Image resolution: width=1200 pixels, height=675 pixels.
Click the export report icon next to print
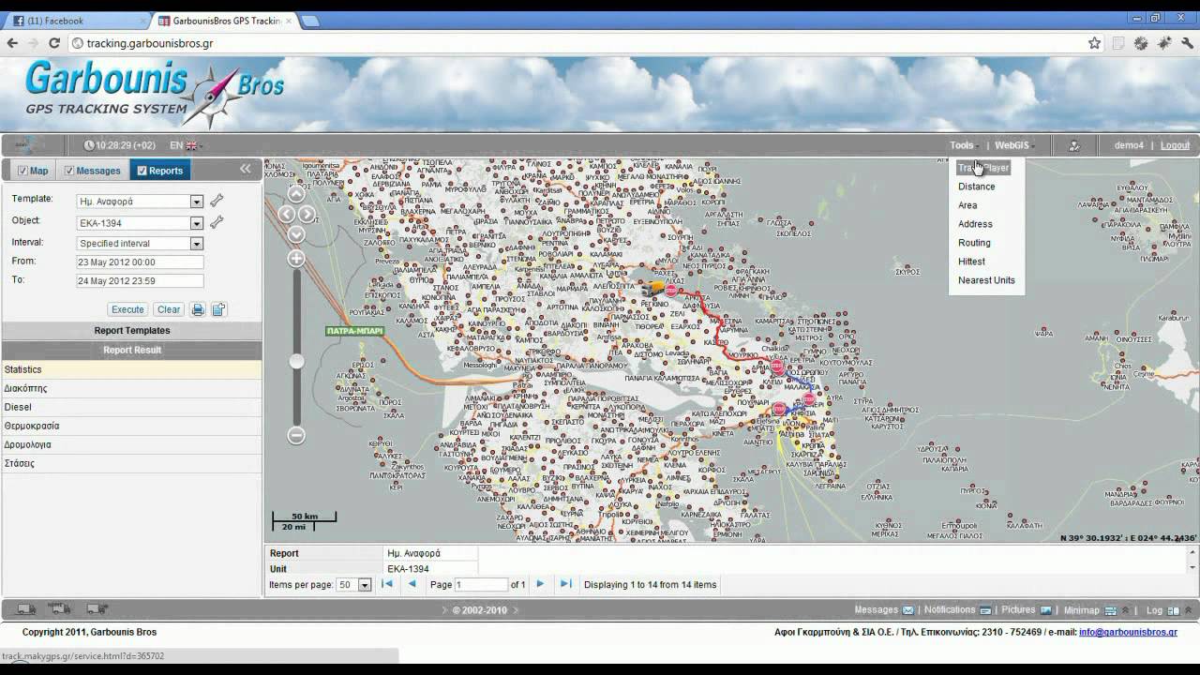coord(218,309)
